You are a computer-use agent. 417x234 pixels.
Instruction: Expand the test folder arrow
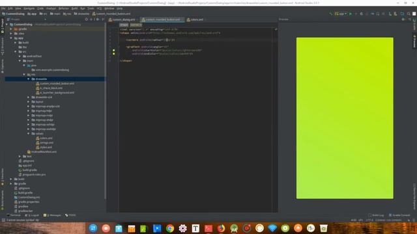[20, 156]
